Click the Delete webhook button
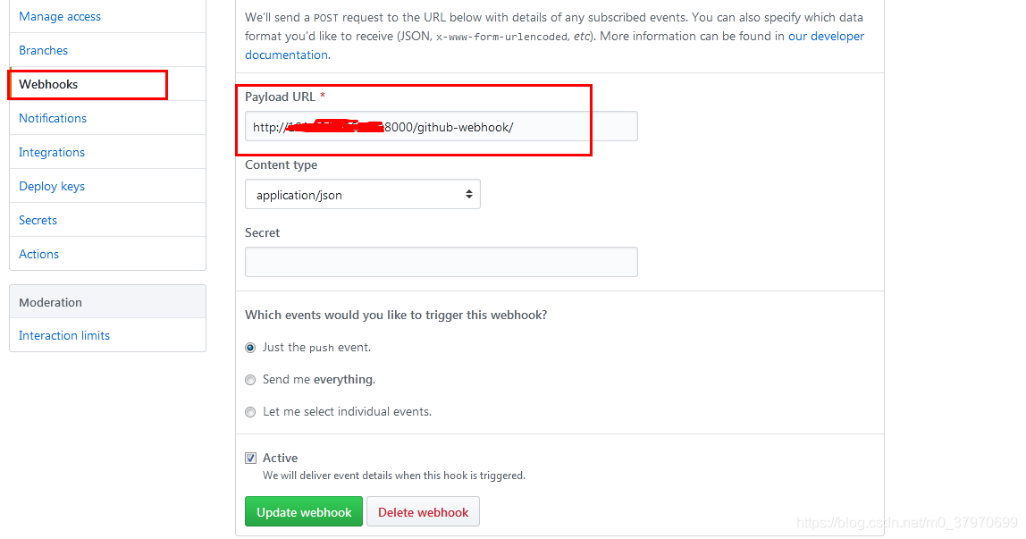Image resolution: width=1026 pixels, height=539 pixels. click(x=423, y=511)
